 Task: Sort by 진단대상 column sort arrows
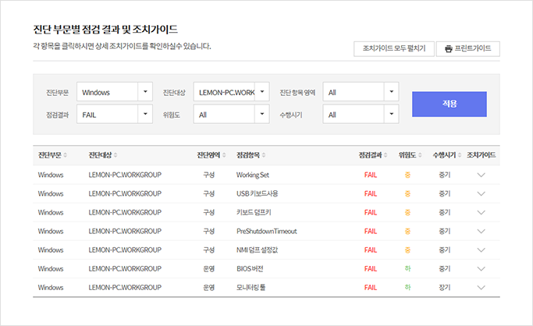pos(115,155)
